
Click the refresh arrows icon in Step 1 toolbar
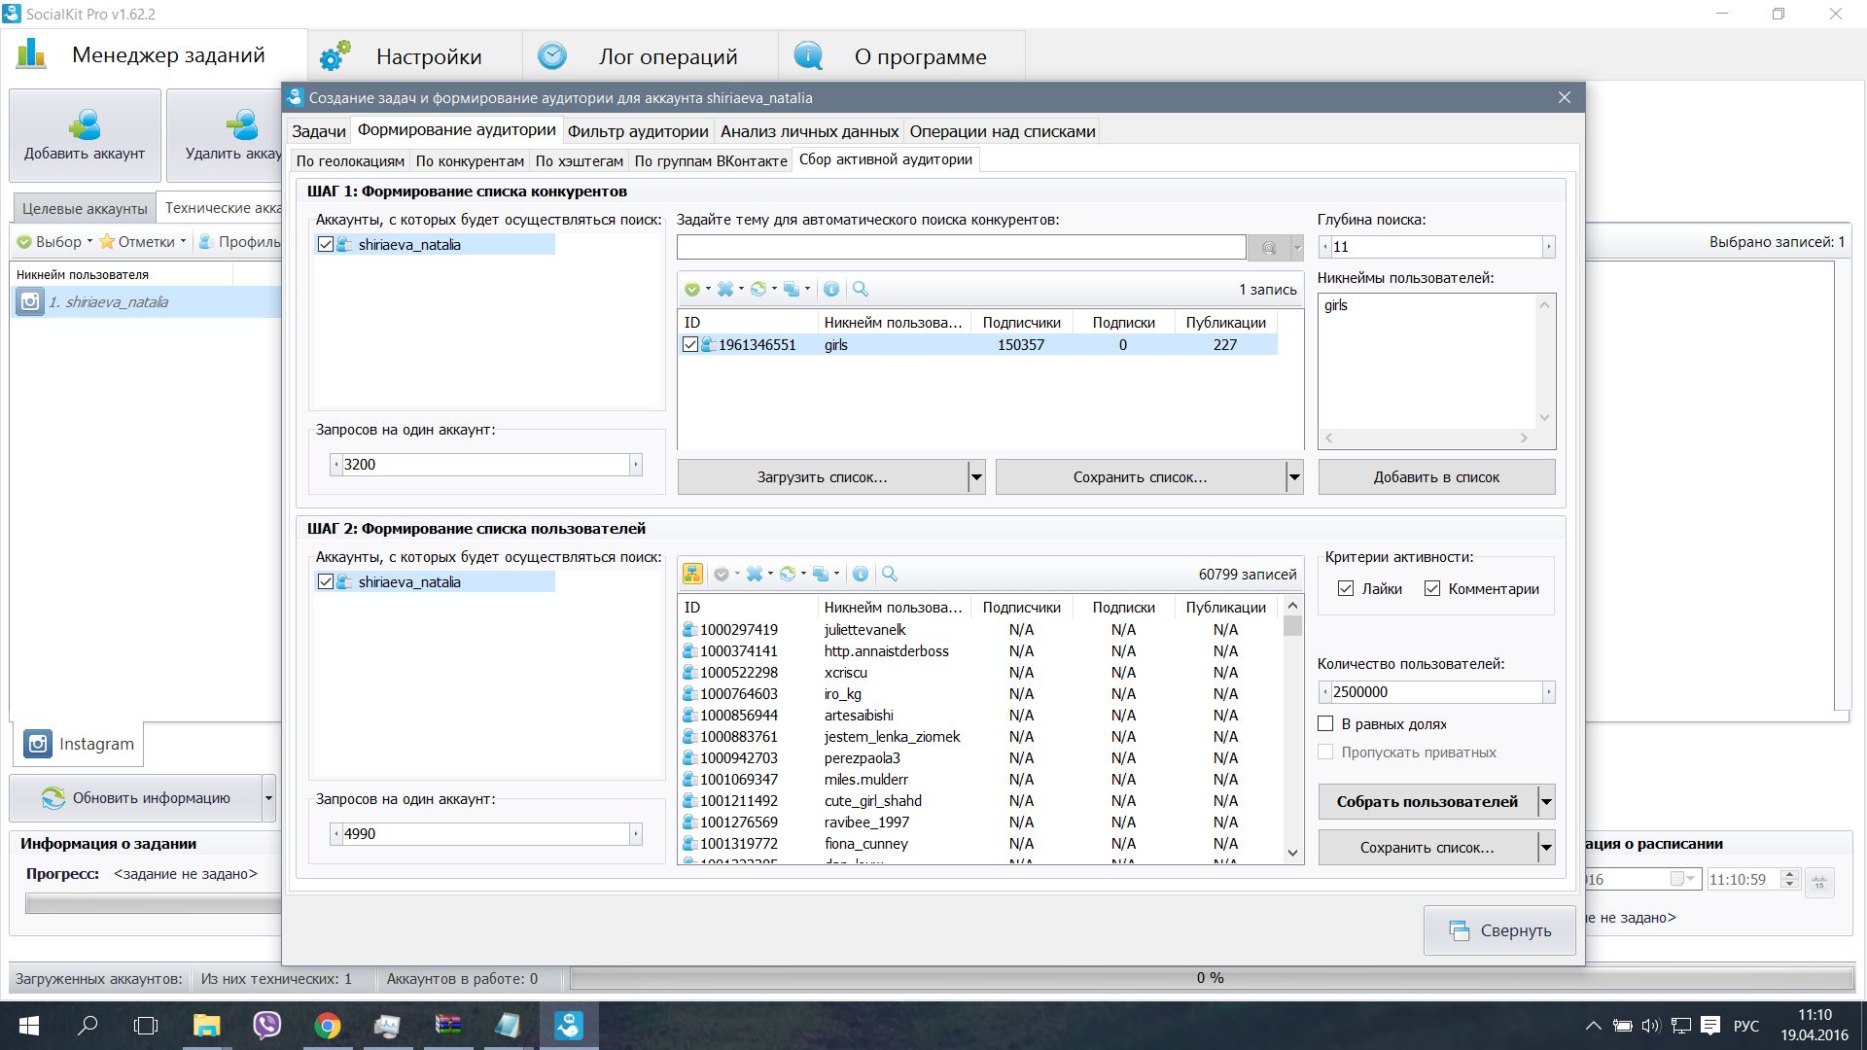coord(758,289)
